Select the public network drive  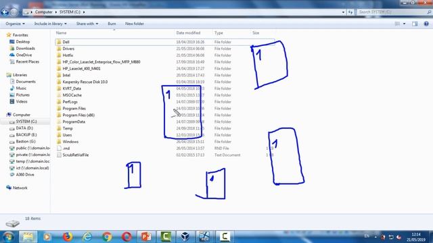(x=30, y=148)
